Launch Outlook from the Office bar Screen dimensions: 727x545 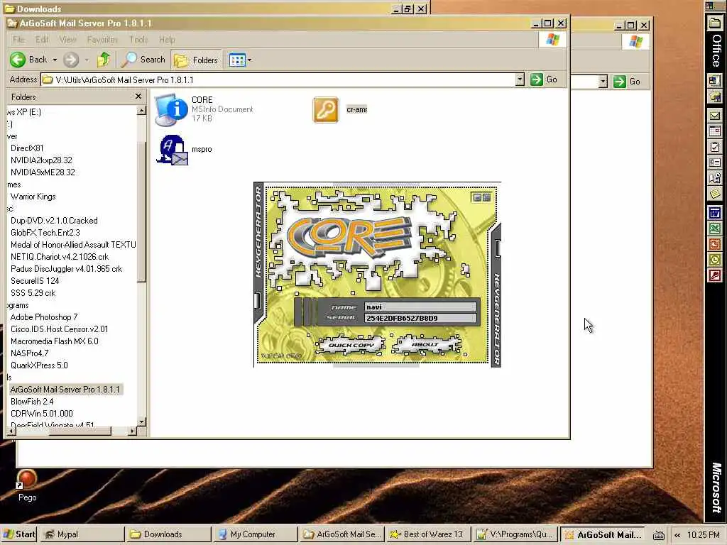pos(715,260)
